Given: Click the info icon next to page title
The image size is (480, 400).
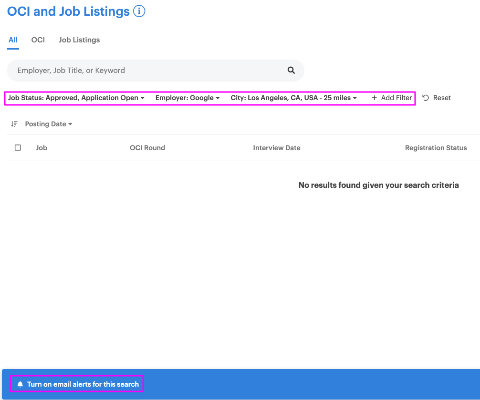Looking at the screenshot, I should click(x=139, y=11).
